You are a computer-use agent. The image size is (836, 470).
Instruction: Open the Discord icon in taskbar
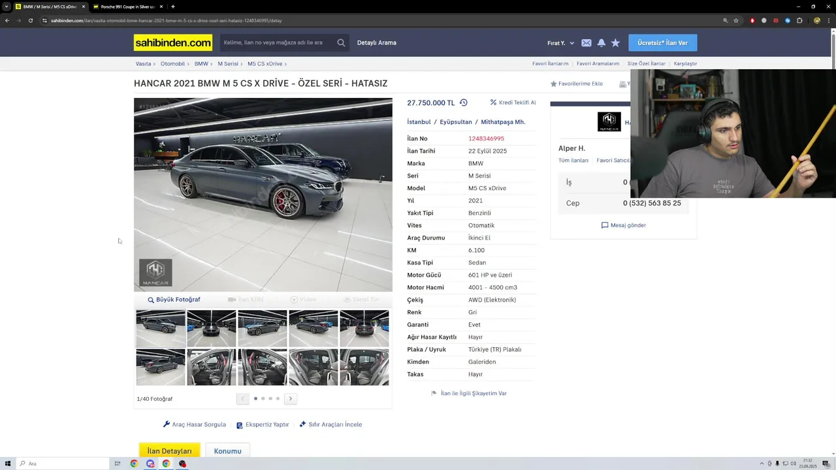(150, 463)
